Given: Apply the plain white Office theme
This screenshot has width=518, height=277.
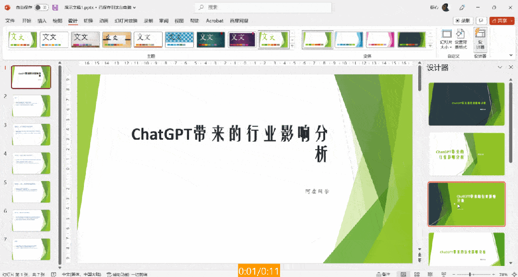Looking at the screenshot, I should point(54,40).
